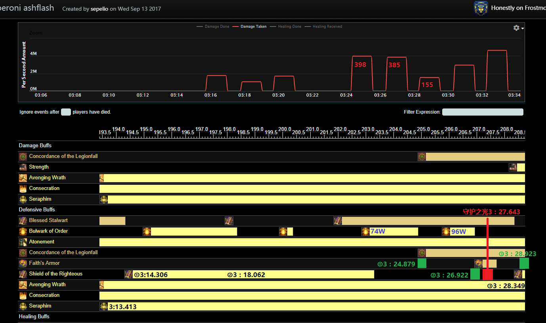Open the Honestly on Frostmourne guild link
Viewport: 546px width, 323px height.
pyautogui.click(x=518, y=8)
